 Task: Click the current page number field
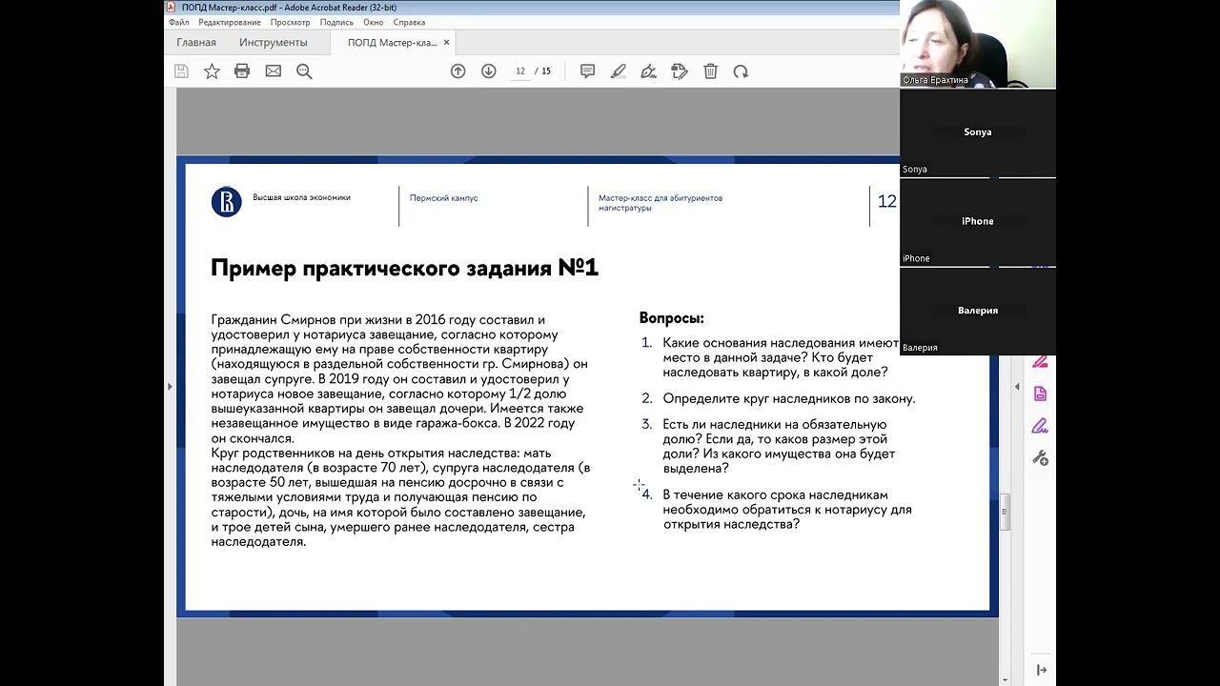pos(520,71)
